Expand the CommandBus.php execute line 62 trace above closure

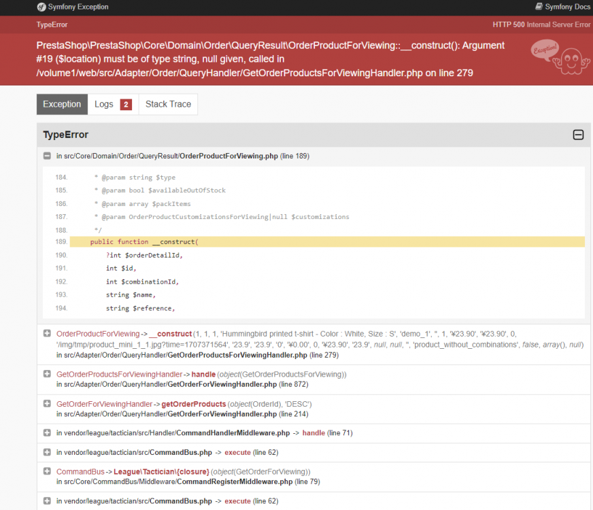click(x=47, y=452)
